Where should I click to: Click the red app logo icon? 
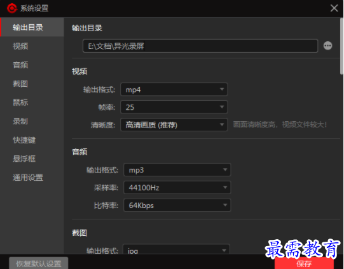pyautogui.click(x=12, y=8)
